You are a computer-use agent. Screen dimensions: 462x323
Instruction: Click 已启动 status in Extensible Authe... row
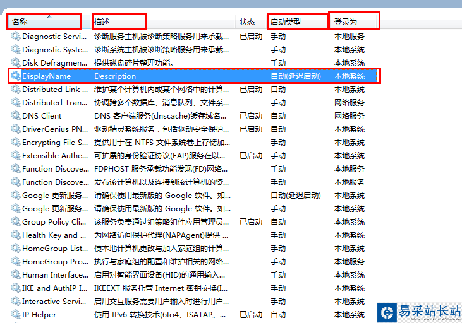(x=251, y=156)
